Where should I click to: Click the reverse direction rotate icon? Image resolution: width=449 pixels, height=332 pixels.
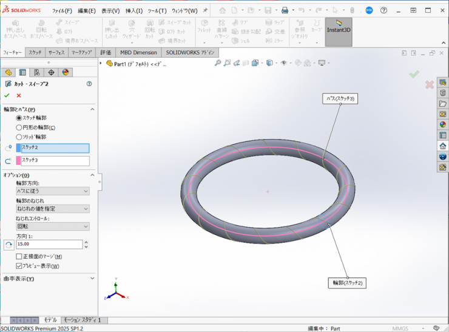pyautogui.click(x=8, y=245)
